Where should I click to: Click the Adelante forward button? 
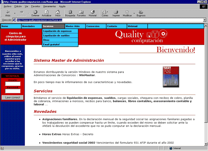click(21, 14)
